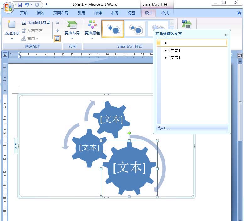
Task: Select the second bullet [文本] in text pane
Action: [174, 50]
